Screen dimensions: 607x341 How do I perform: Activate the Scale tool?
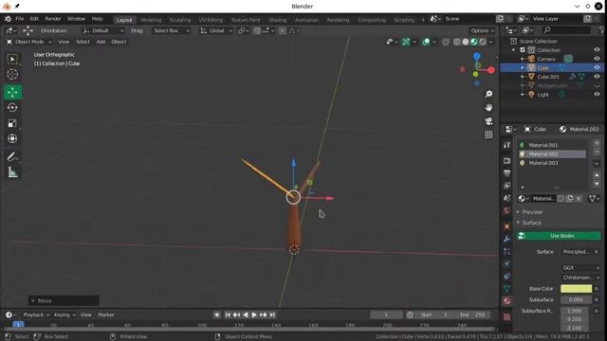tap(12, 123)
